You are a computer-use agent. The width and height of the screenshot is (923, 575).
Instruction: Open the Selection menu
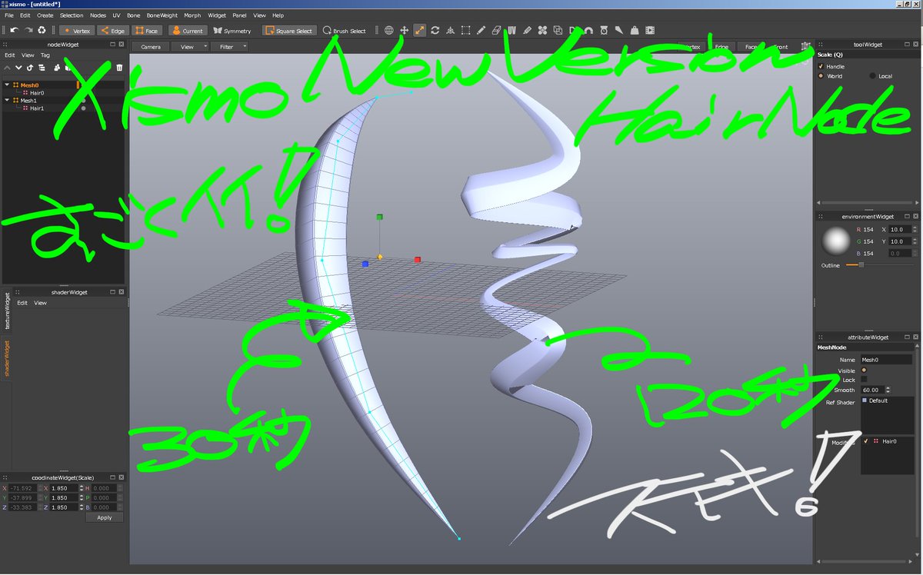pos(72,15)
